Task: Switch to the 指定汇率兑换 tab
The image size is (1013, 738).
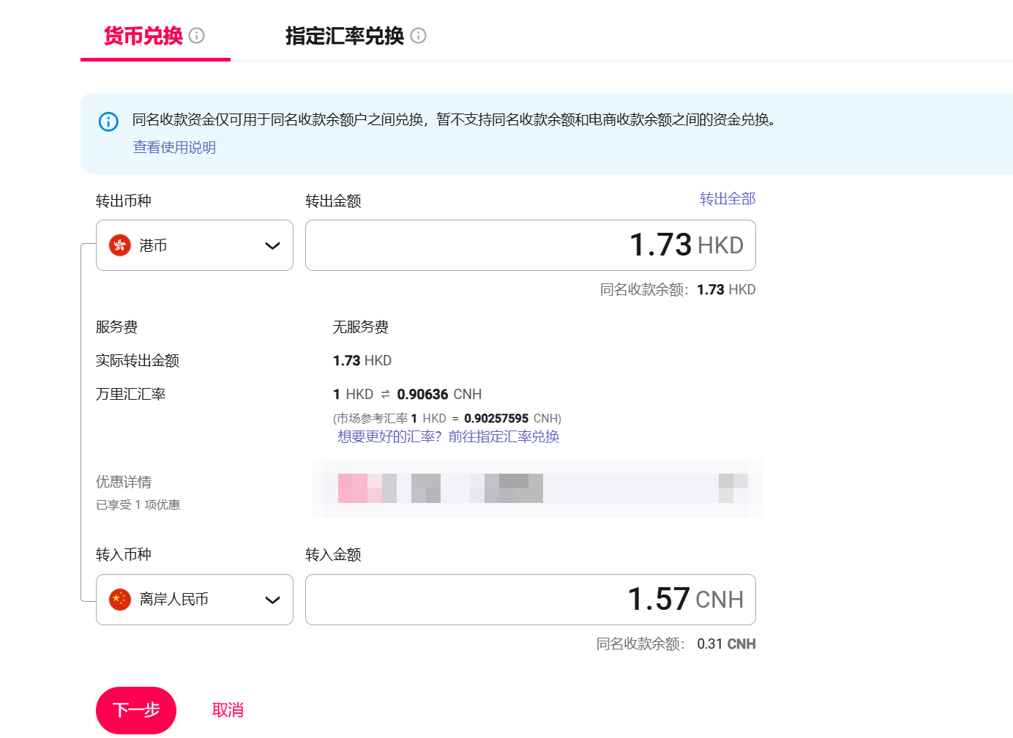Action: pos(344,35)
